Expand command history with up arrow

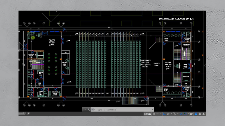[x=153, y=110]
